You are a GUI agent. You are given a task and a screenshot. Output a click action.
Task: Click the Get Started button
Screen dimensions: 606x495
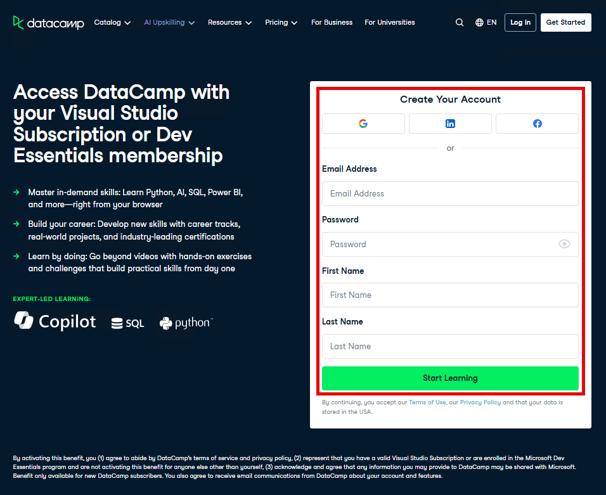[x=566, y=22]
